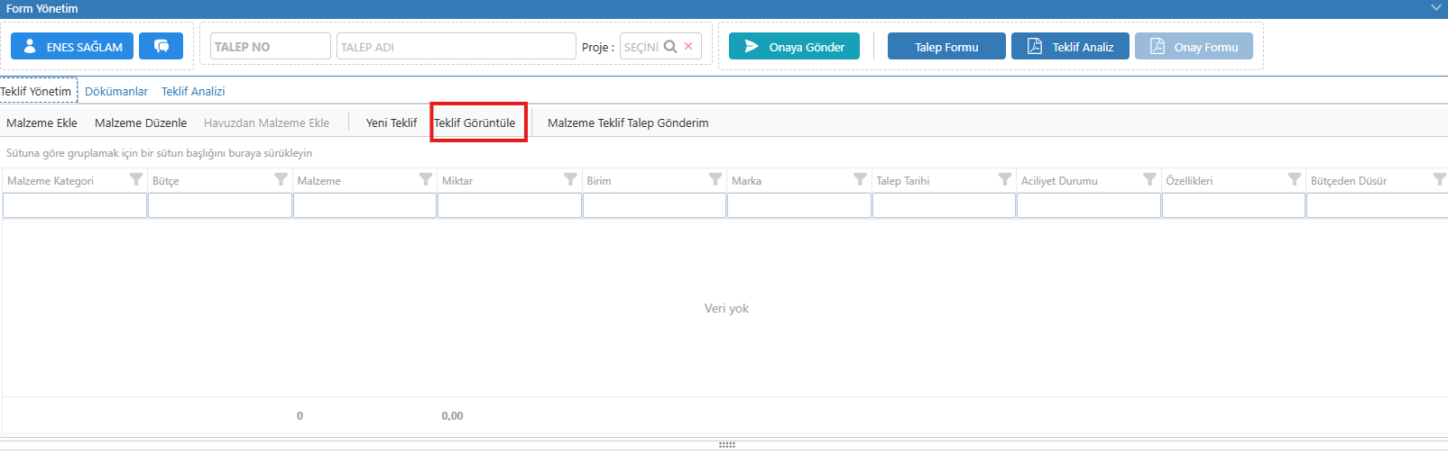Open the filter icon on Malzeme Kategori column
Screen dimensions: 1448x454
click(x=136, y=180)
